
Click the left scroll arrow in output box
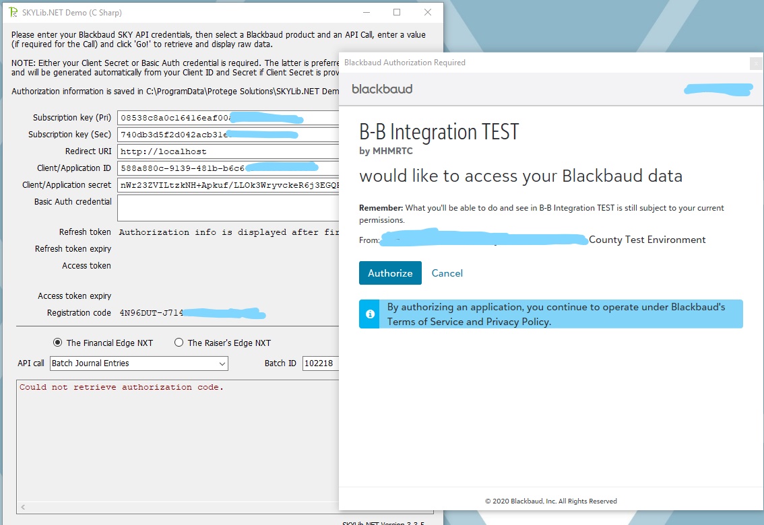pyautogui.click(x=23, y=507)
